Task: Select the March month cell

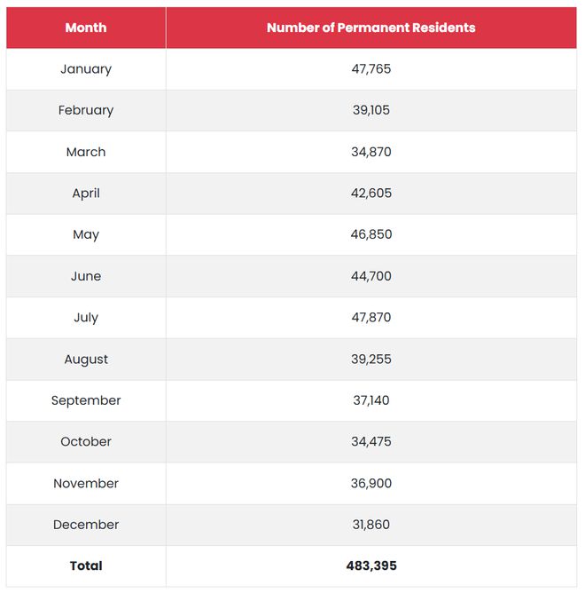Action: tap(86, 152)
